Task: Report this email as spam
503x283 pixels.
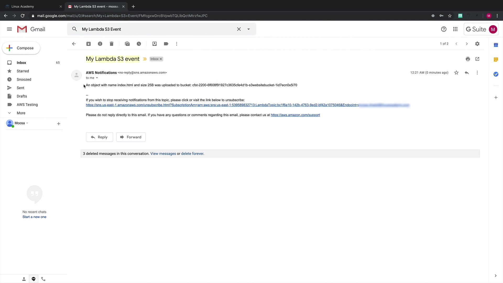Action: click(x=100, y=44)
